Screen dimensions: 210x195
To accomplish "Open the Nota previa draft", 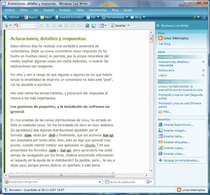I will tap(166, 70).
